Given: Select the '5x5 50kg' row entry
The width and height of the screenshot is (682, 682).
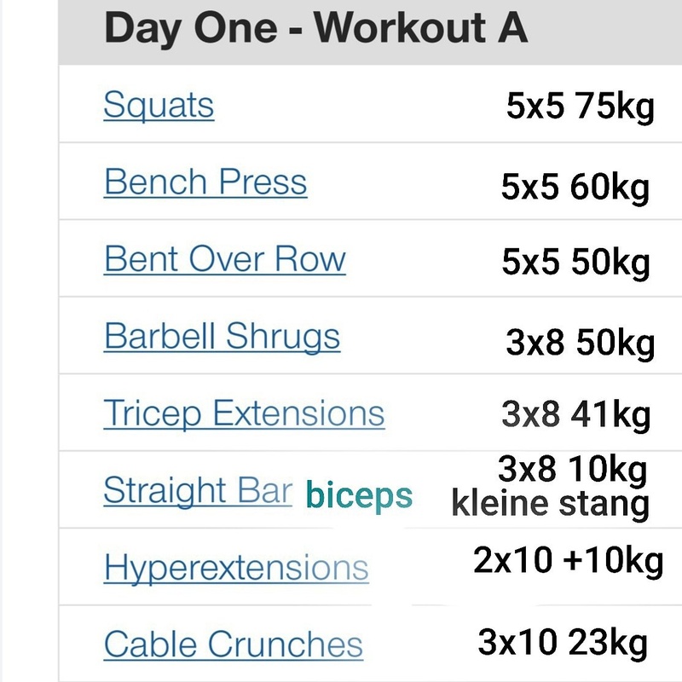Looking at the screenshot, I should [575, 263].
